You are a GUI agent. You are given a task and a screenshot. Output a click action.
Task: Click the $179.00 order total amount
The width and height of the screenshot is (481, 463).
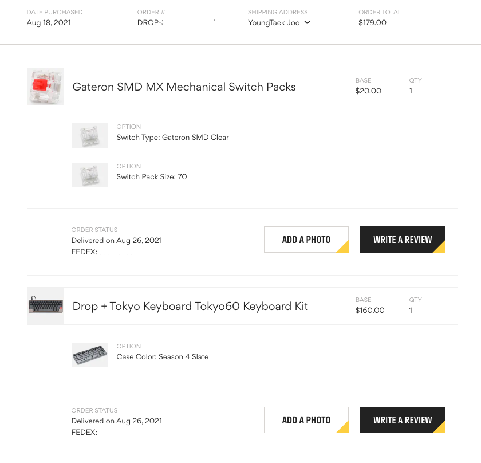tap(372, 23)
